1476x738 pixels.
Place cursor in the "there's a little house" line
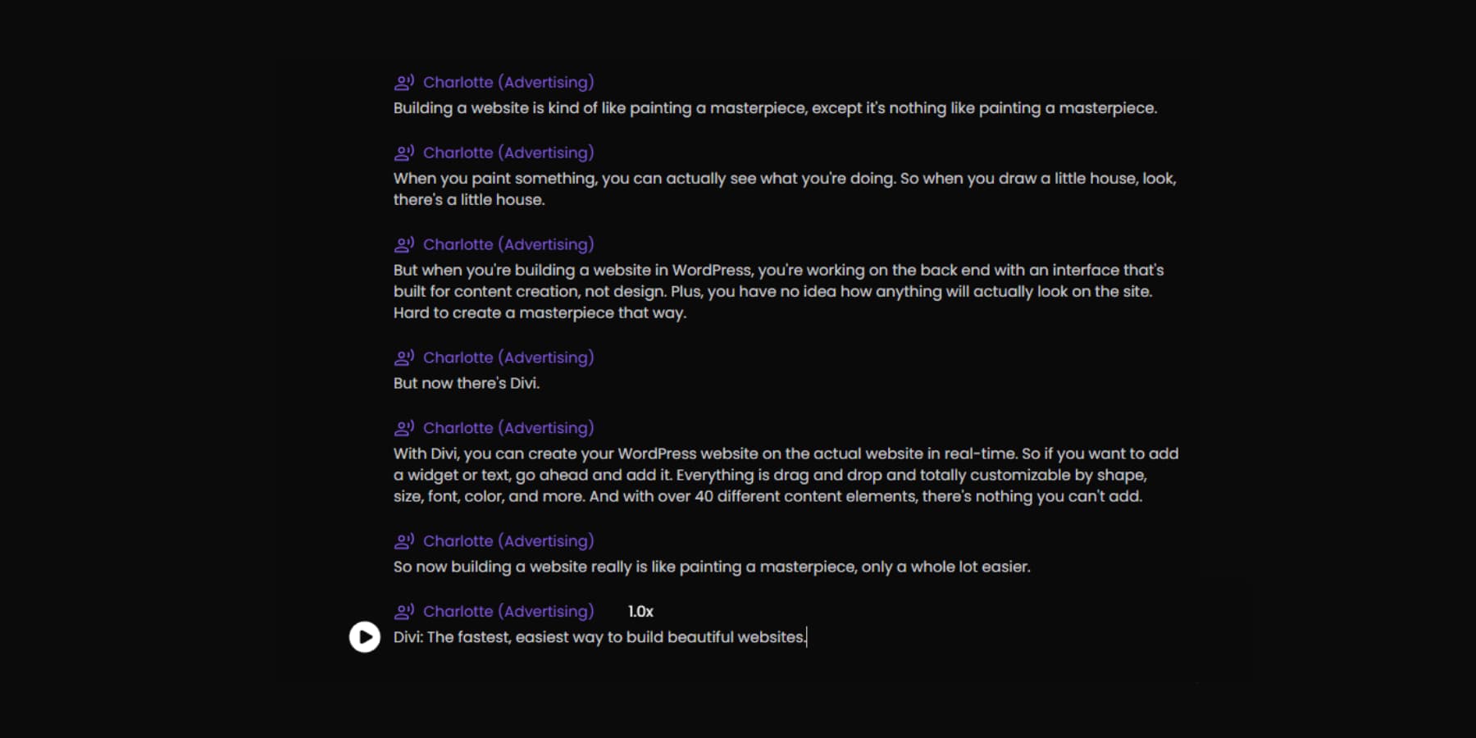pos(468,199)
